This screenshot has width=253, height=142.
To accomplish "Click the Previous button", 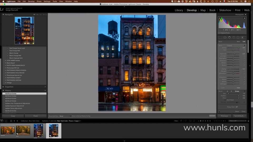I will tap(224, 116).
